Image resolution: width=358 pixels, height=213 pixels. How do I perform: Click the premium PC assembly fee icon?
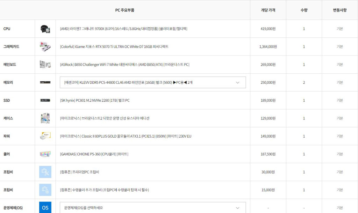click(45, 172)
